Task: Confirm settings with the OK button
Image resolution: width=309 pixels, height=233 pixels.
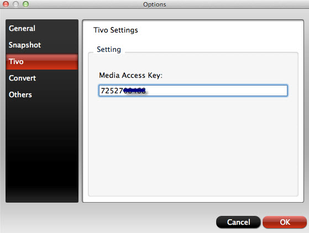Action: (285, 222)
